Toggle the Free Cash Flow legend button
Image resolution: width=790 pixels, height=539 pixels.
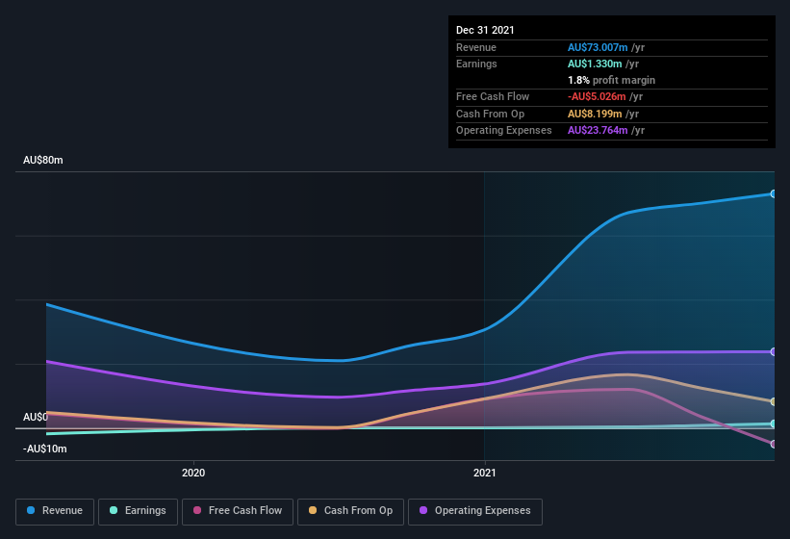pyautogui.click(x=238, y=511)
